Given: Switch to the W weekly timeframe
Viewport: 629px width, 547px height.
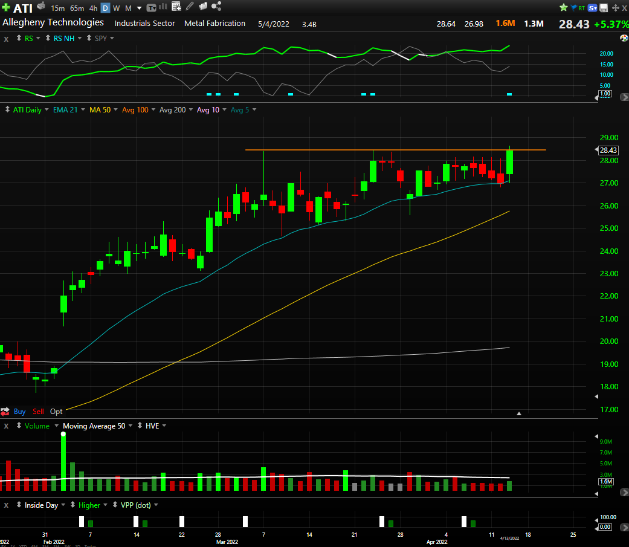Looking at the screenshot, I should 117,8.
